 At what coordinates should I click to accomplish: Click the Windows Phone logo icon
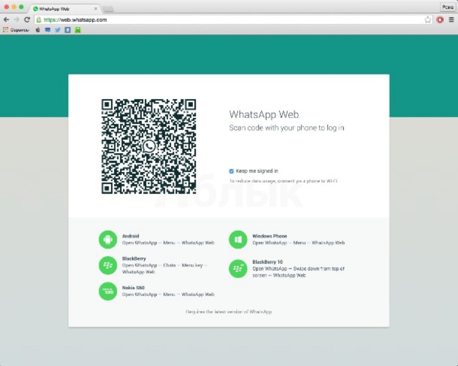[x=238, y=239]
